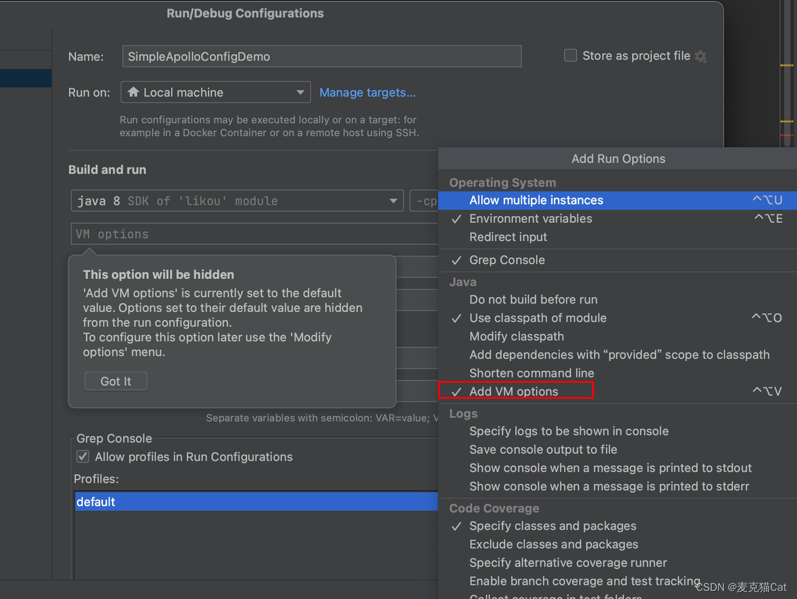
Task: Choose Redirect input option
Action: pos(618,237)
